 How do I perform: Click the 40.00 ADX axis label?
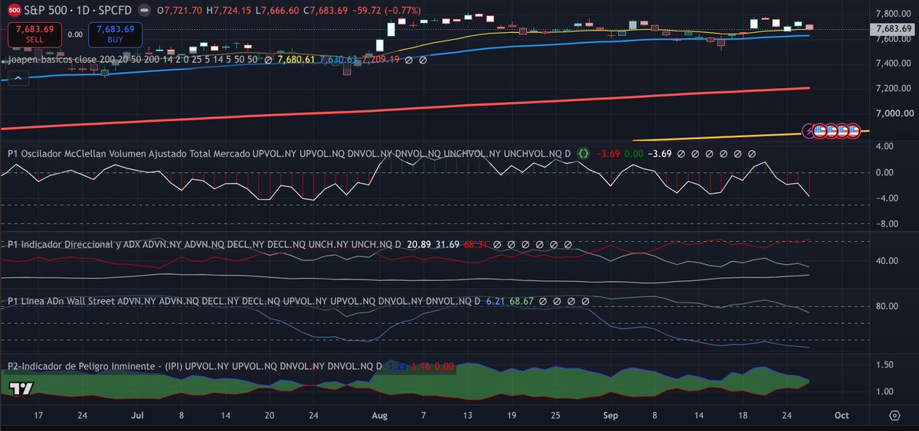(x=888, y=261)
